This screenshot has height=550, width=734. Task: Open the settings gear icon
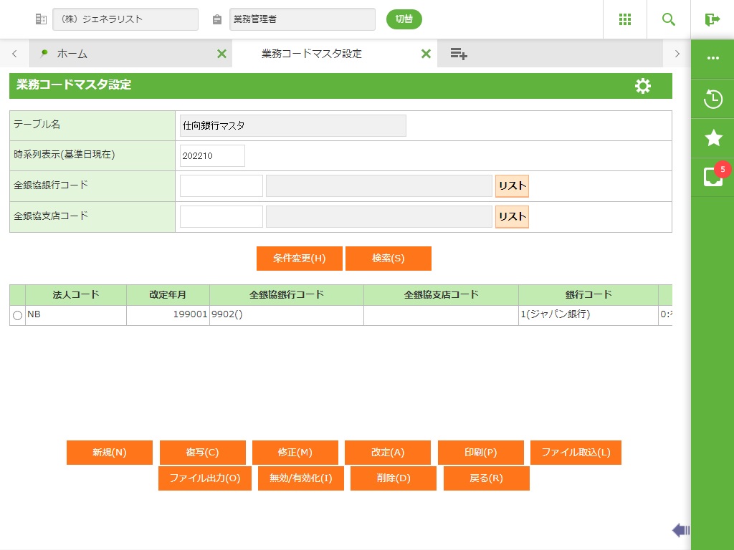click(643, 86)
